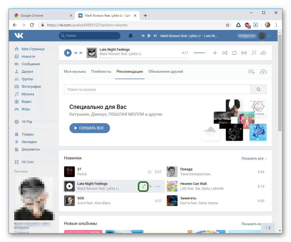Click the AdBlock extension icon
Screen dimensions: 291x242
247,25
